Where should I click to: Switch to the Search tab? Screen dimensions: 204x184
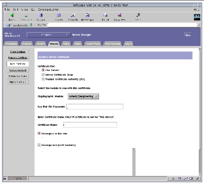[x=129, y=44]
